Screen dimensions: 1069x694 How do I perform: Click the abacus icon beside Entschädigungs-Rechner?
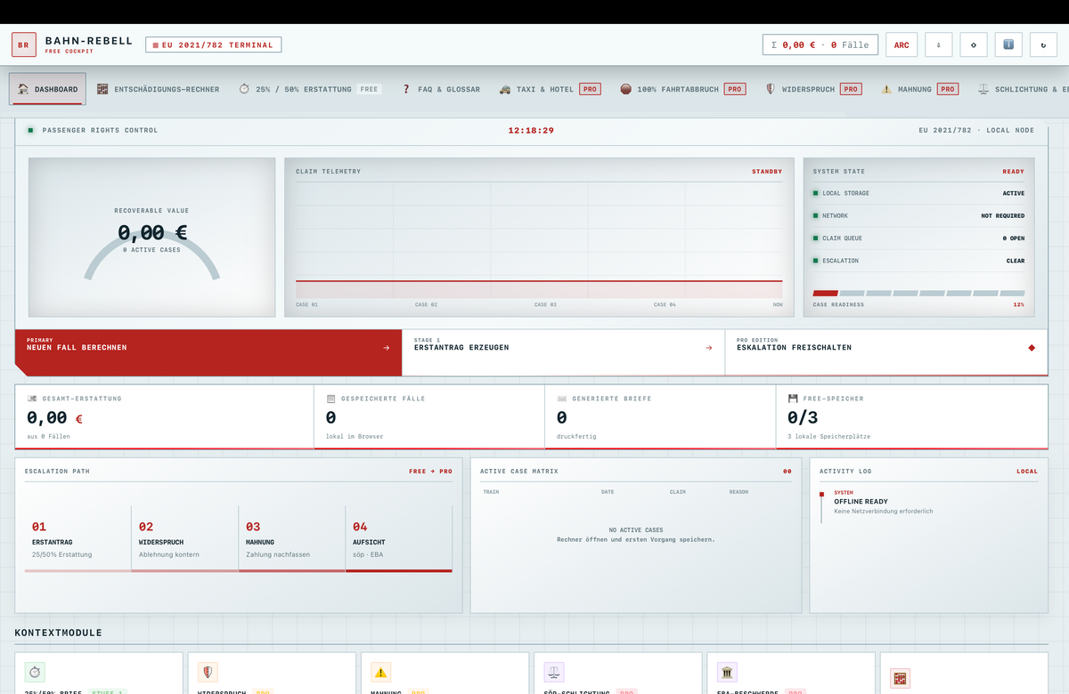pyautogui.click(x=102, y=89)
